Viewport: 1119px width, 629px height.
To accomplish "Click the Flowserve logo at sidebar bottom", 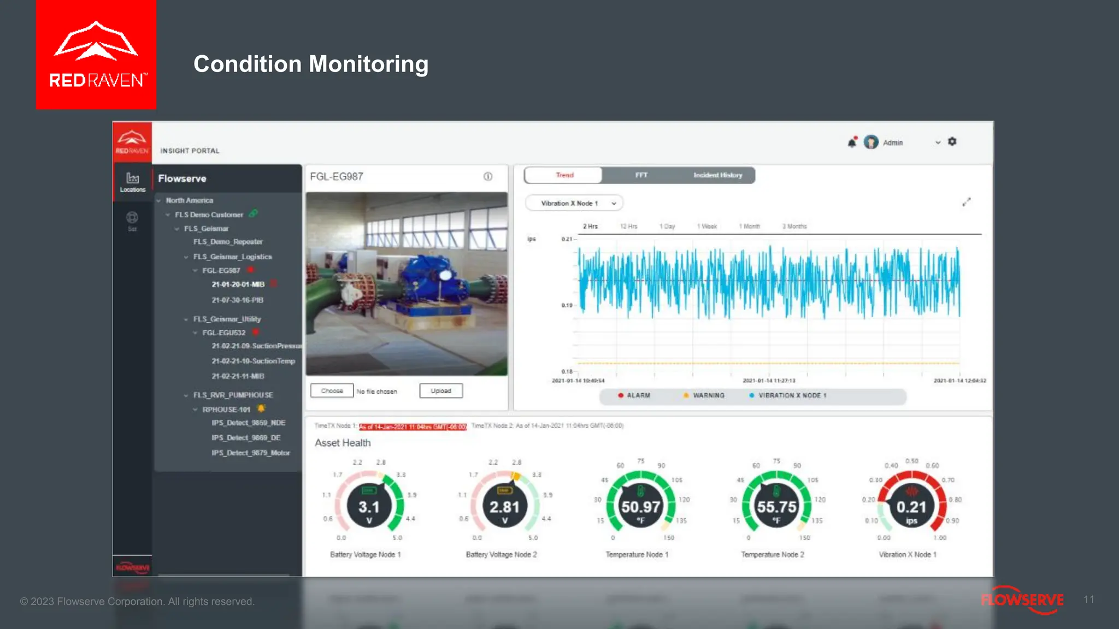I will pyautogui.click(x=132, y=567).
